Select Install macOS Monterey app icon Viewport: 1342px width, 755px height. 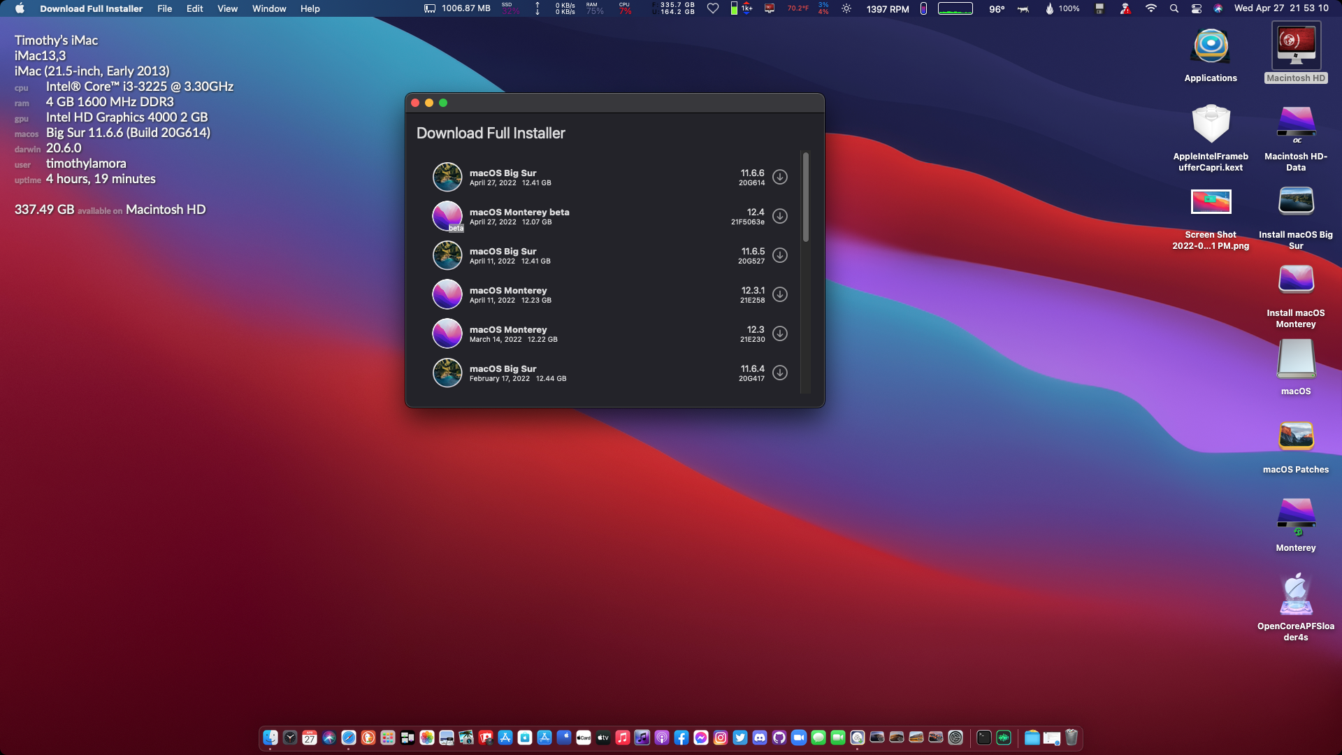[1296, 280]
